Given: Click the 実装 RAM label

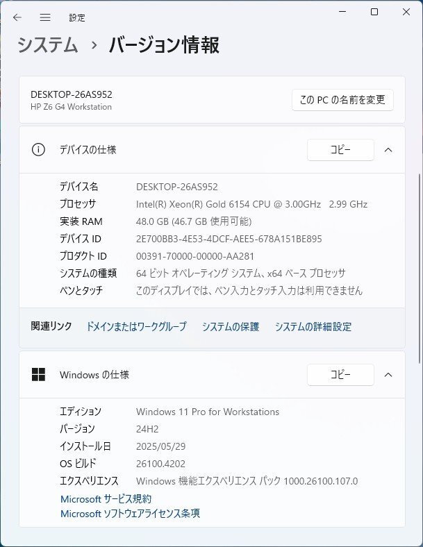Looking at the screenshot, I should coord(81,221).
